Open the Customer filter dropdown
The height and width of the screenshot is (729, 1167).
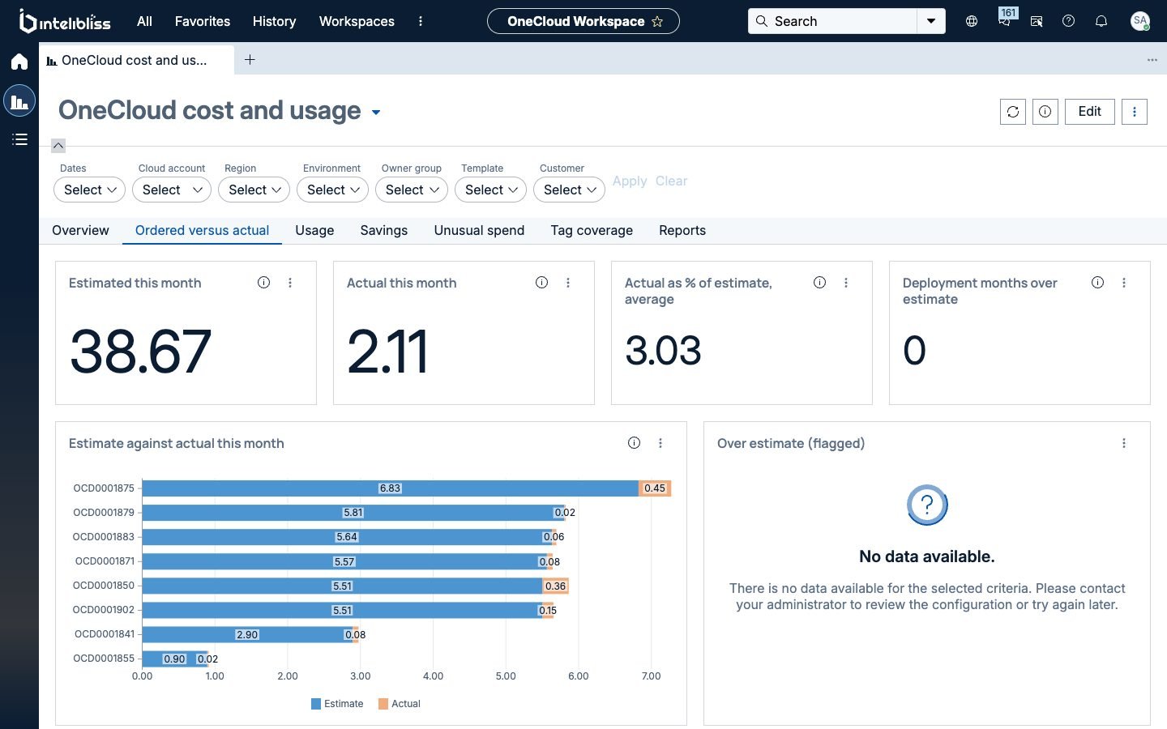point(569,190)
